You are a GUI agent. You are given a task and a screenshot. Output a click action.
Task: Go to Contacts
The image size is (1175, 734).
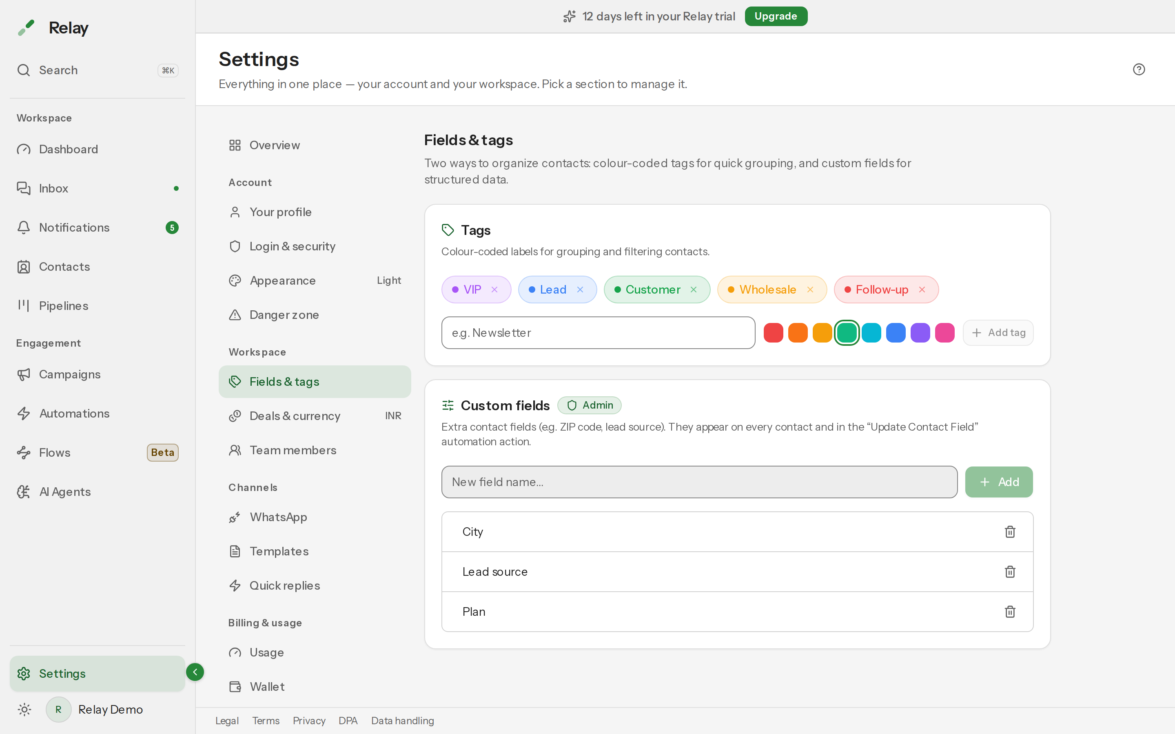pos(97,267)
